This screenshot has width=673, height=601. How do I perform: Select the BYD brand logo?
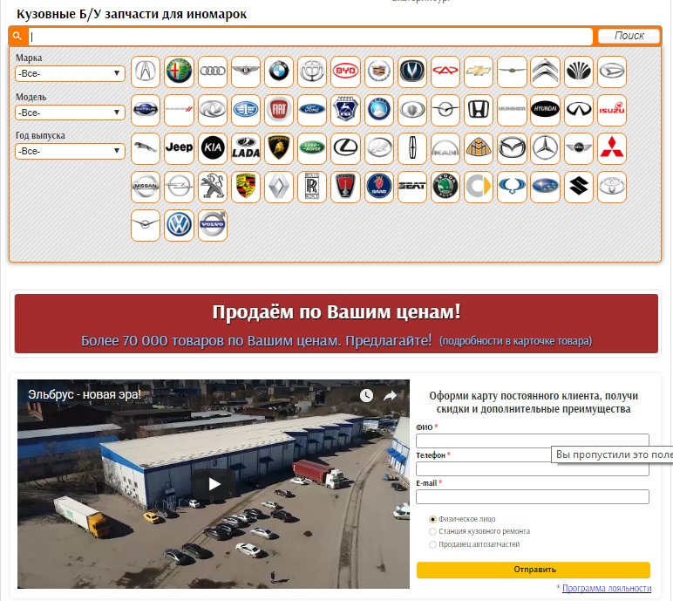tap(345, 72)
